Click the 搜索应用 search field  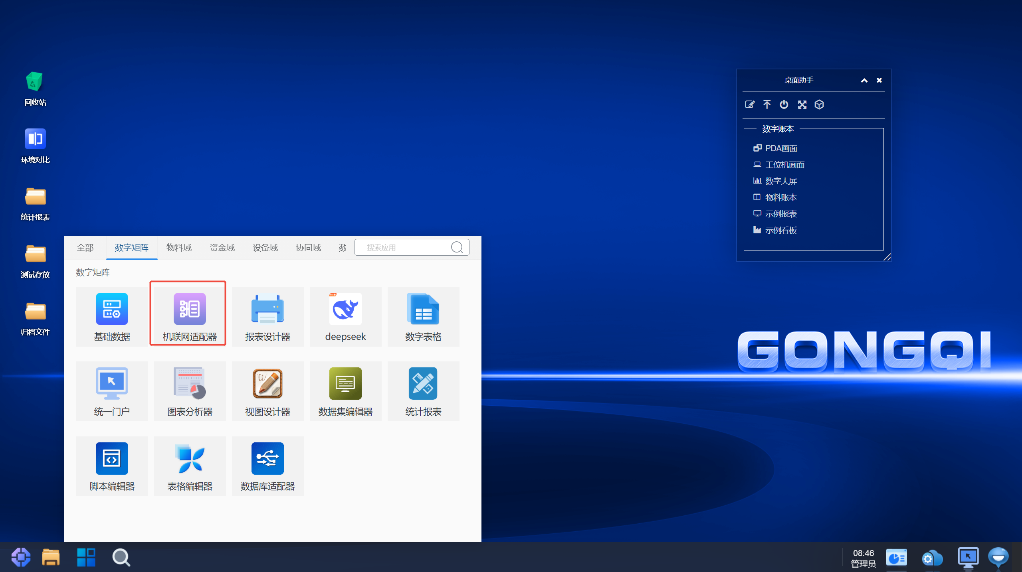click(412, 247)
